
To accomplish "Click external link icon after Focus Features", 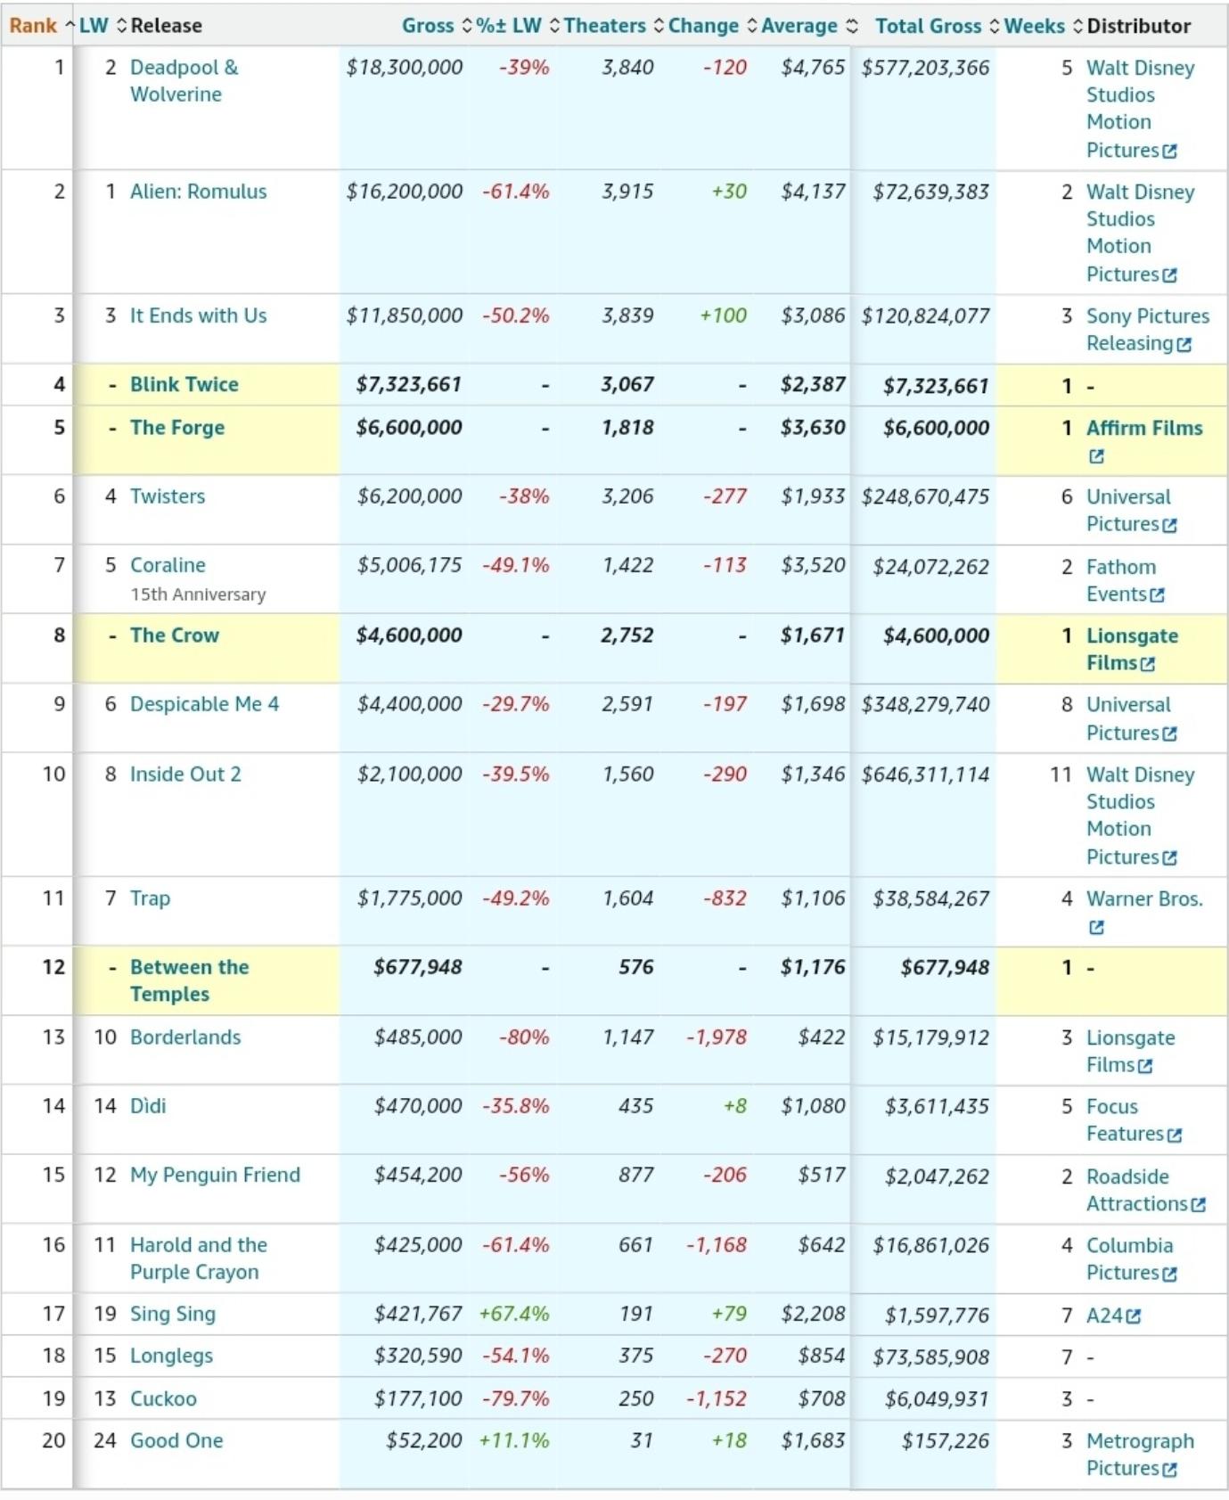I will (x=1175, y=1135).
